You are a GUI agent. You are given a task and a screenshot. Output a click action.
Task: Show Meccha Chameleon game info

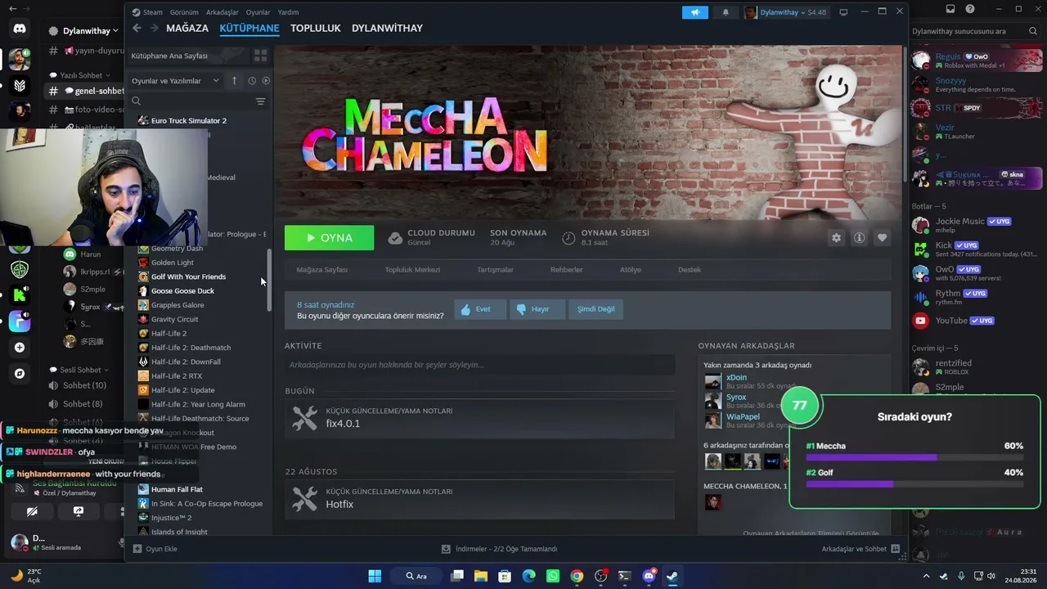859,238
